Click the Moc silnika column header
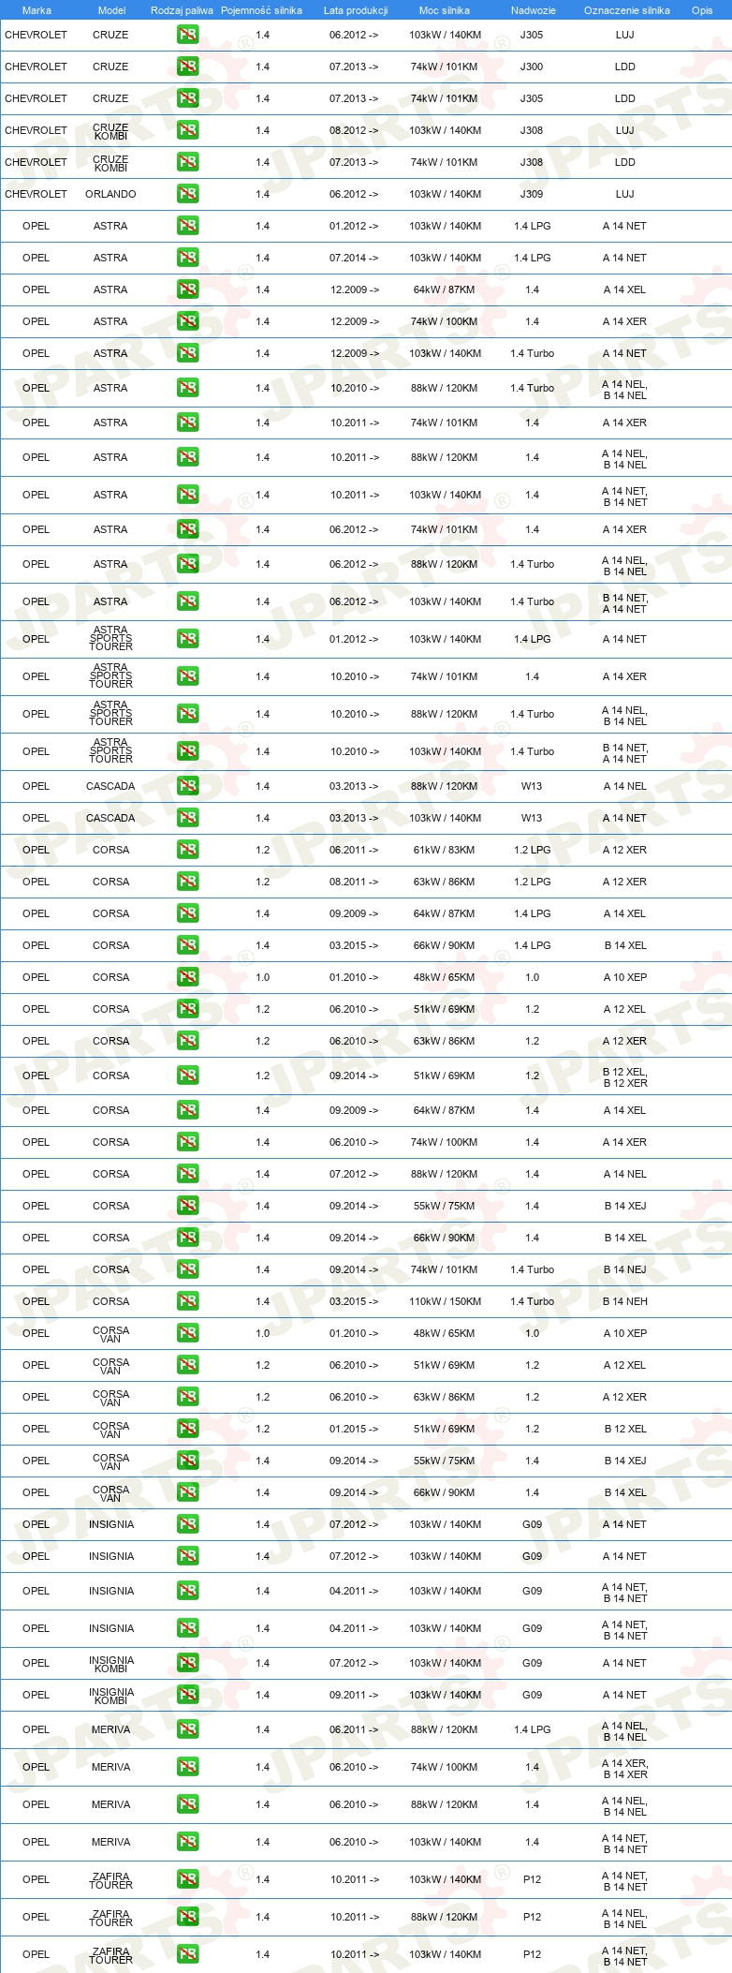 tap(445, 10)
